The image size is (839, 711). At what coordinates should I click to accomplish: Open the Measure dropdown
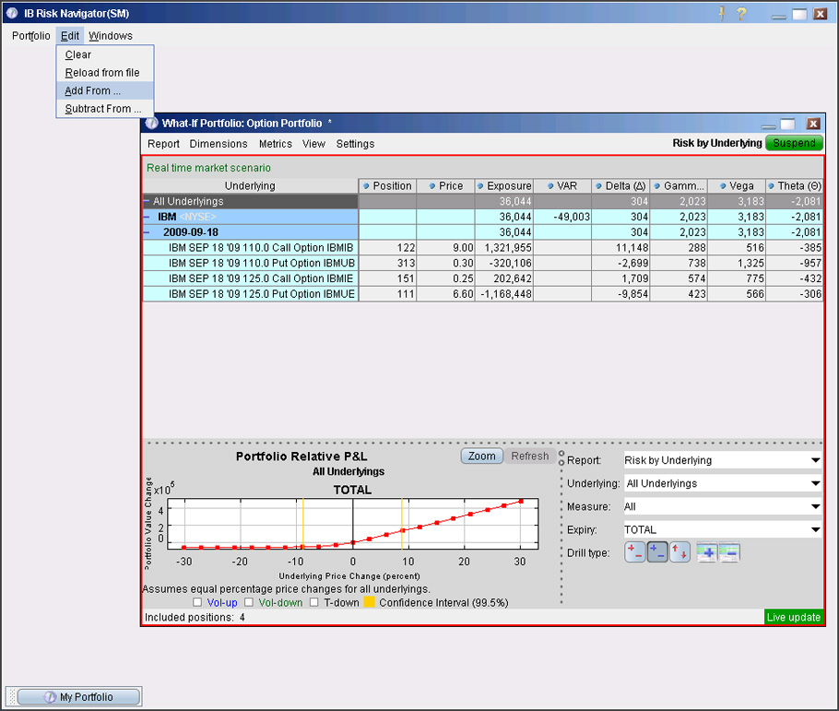[722, 506]
